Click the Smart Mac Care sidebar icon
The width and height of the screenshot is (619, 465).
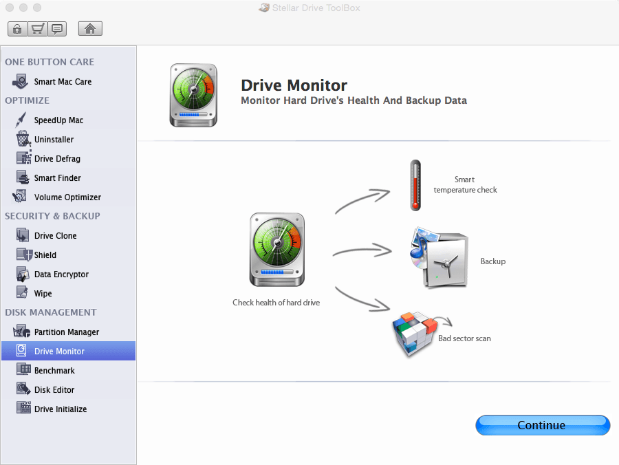point(20,81)
